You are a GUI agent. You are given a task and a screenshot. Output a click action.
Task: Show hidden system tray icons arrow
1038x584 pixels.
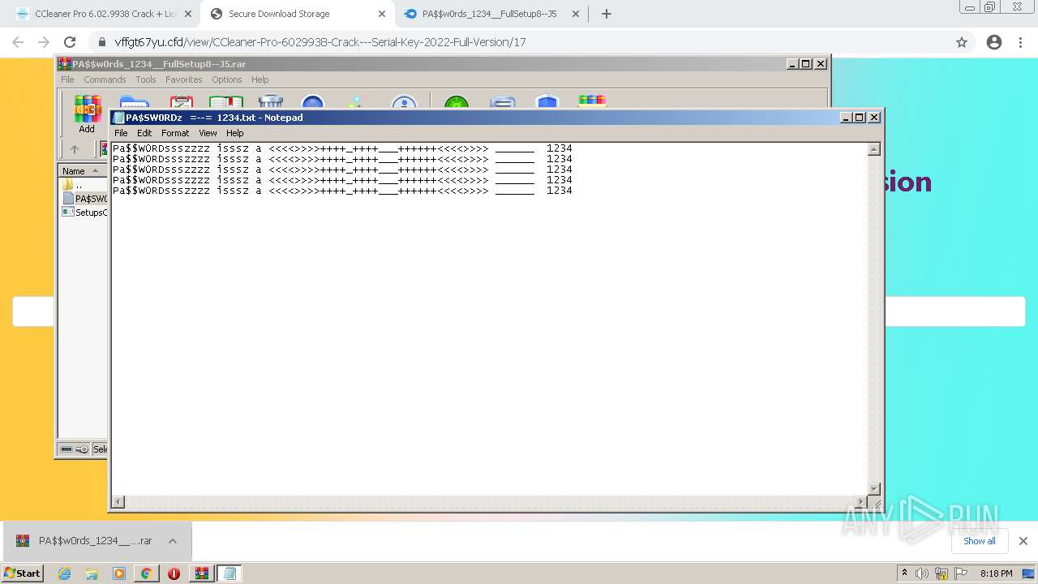point(904,573)
